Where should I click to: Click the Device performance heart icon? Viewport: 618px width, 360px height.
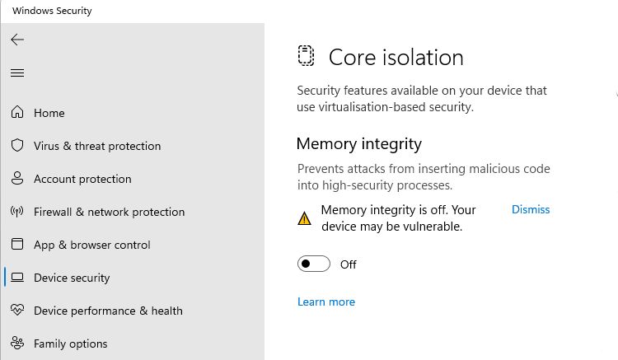(17, 310)
